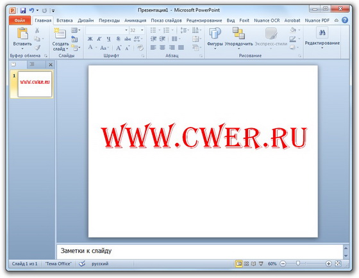
Task: Undo the last action via arrow icon
Action: pyautogui.click(x=31, y=10)
